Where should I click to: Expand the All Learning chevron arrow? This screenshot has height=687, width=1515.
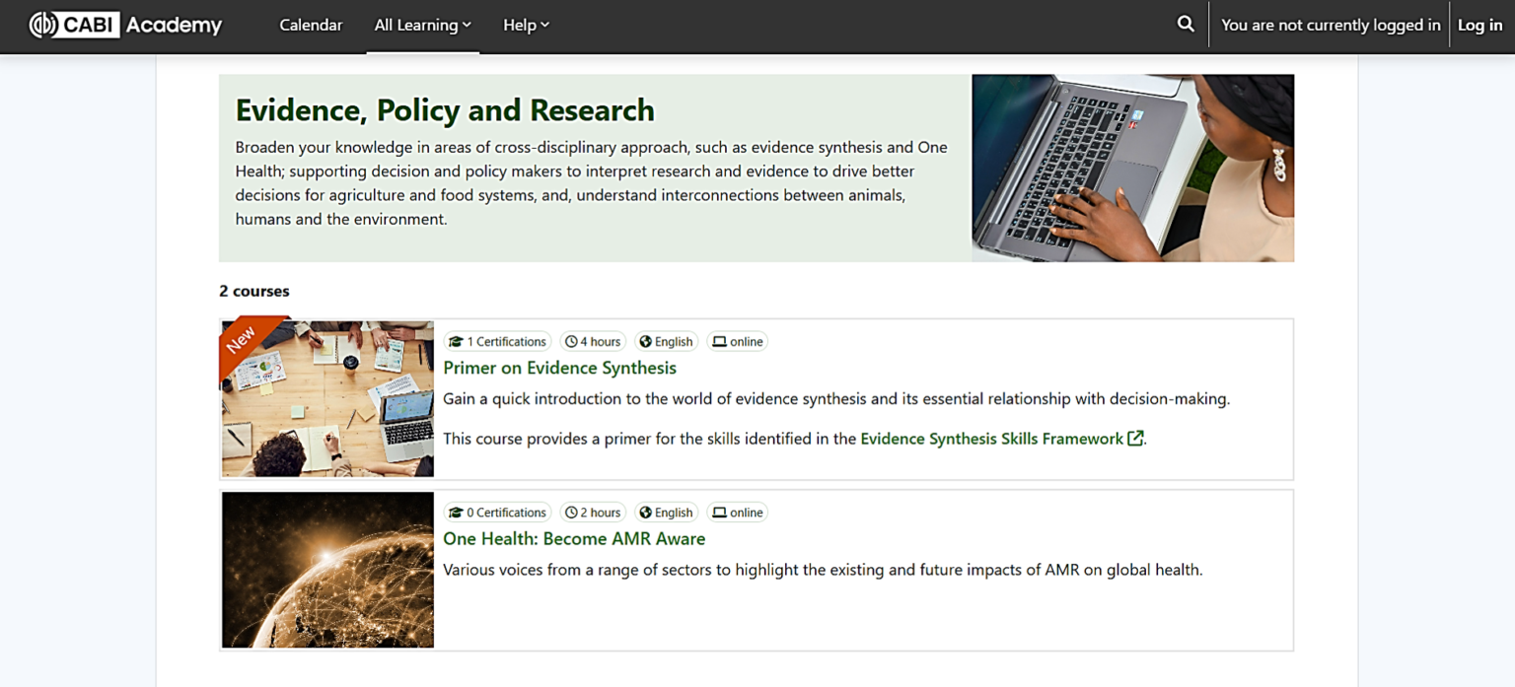[x=467, y=25]
